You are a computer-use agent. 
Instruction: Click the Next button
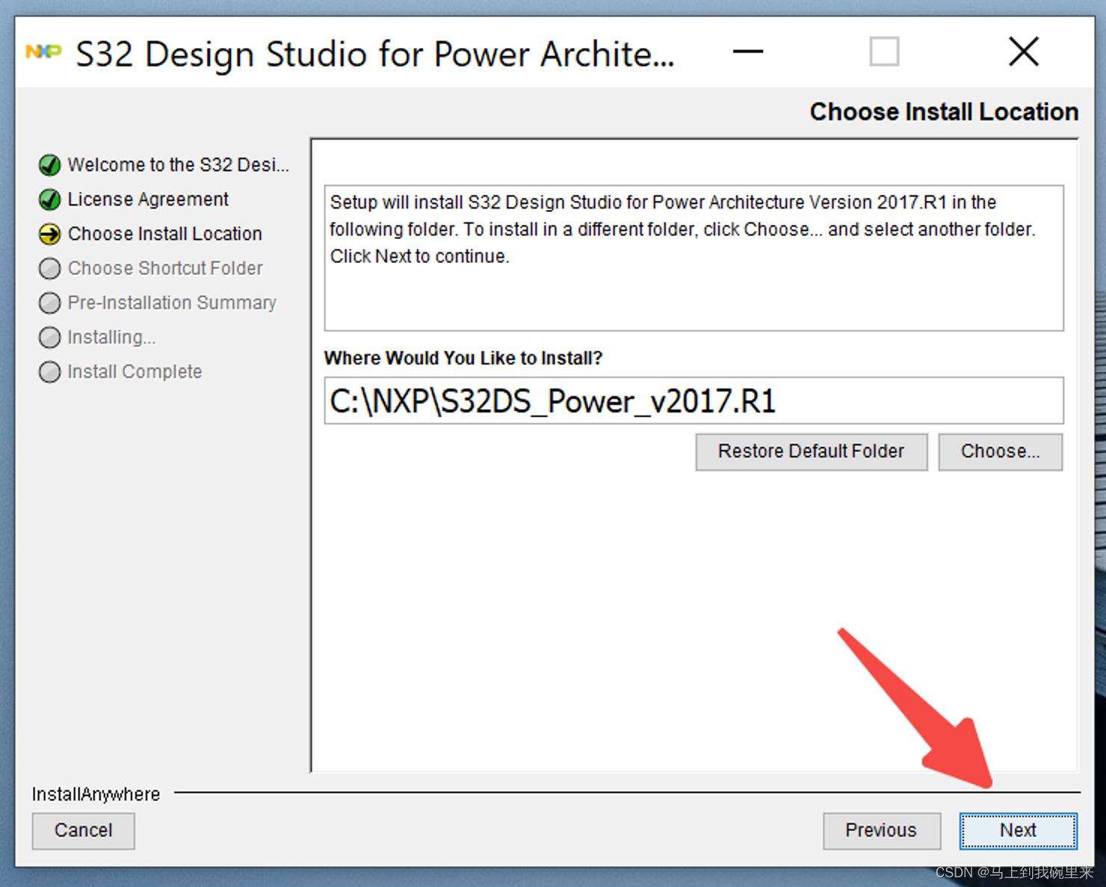(x=1018, y=831)
